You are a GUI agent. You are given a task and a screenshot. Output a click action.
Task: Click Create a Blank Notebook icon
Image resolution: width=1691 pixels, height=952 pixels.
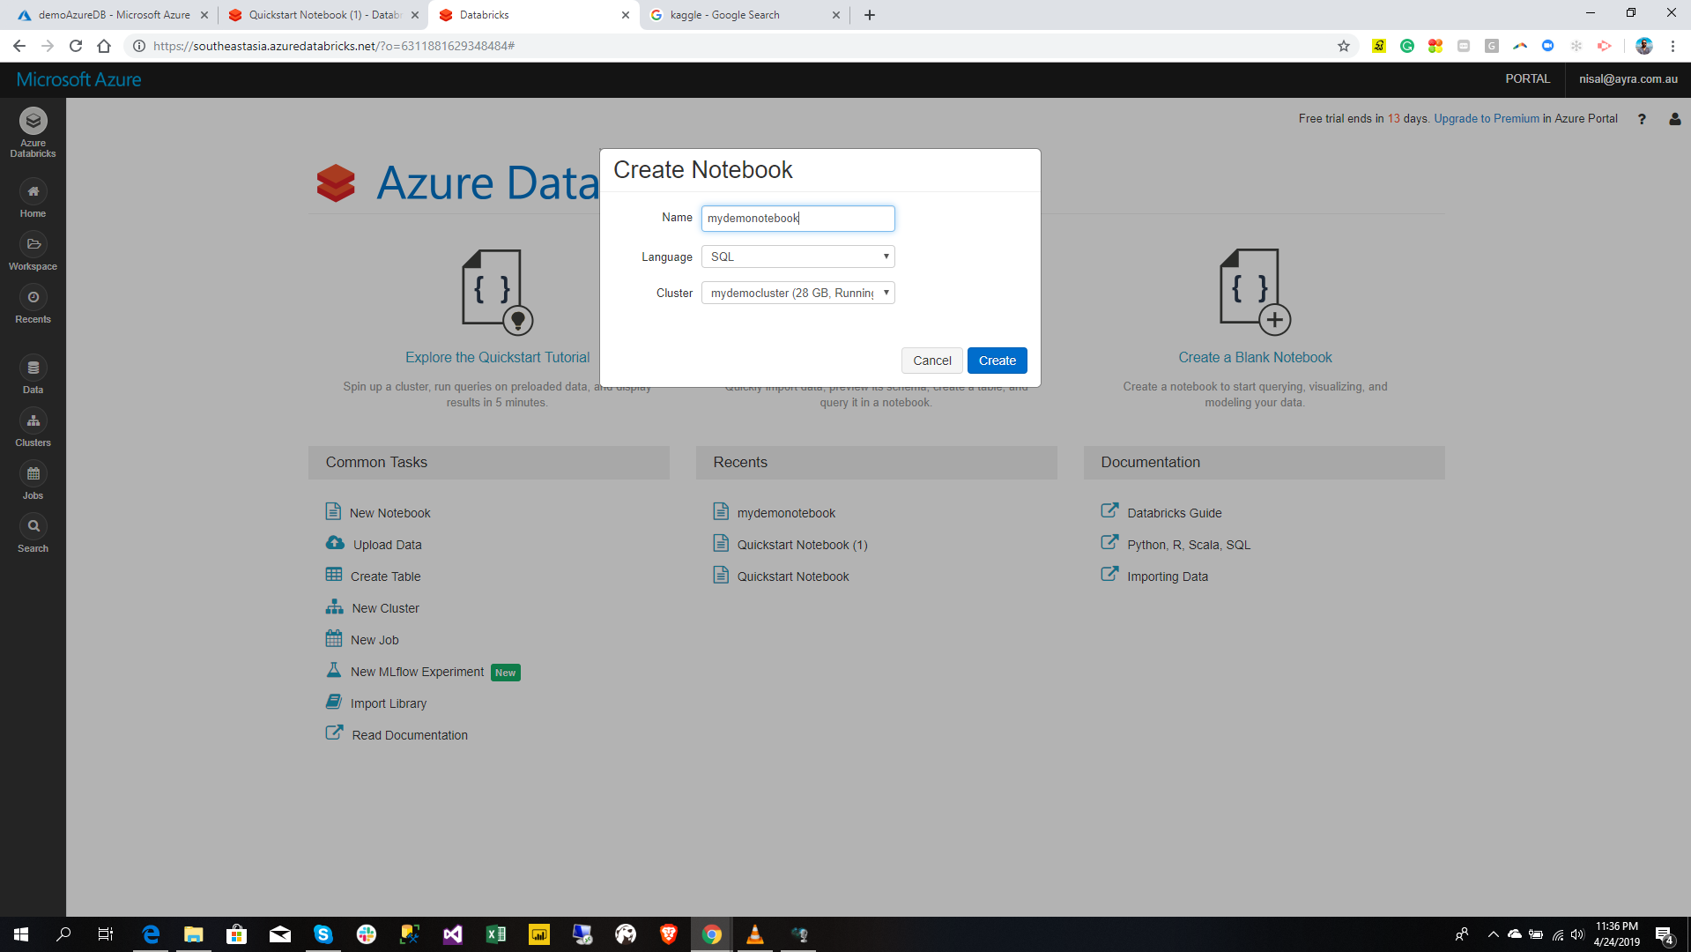coord(1255,292)
